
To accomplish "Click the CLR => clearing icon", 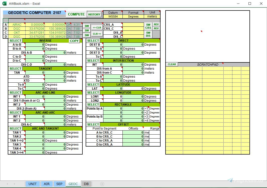I will 98,33.
